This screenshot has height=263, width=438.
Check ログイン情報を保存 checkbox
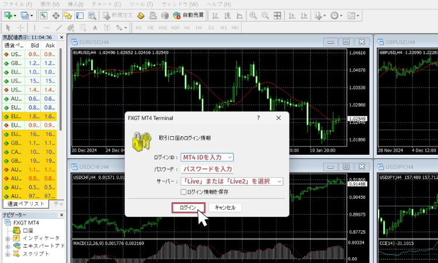[x=183, y=192]
